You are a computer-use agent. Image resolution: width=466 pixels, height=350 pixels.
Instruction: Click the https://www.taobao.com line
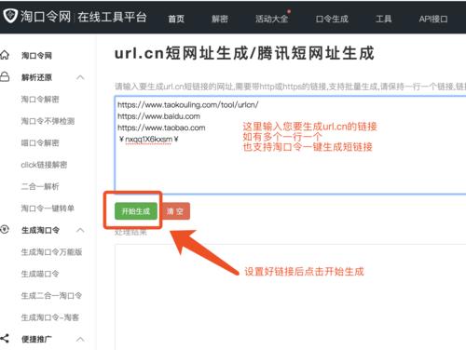point(161,128)
